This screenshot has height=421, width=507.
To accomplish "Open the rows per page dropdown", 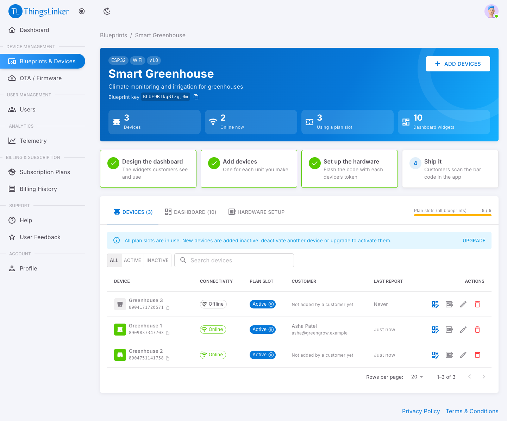I will coord(417,377).
